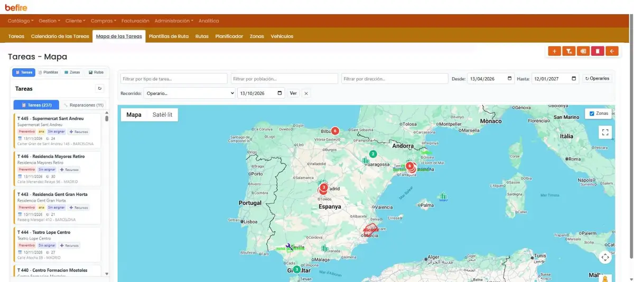Clear the Recorrido route with X button
The height and width of the screenshot is (282, 634).
pyautogui.click(x=306, y=93)
